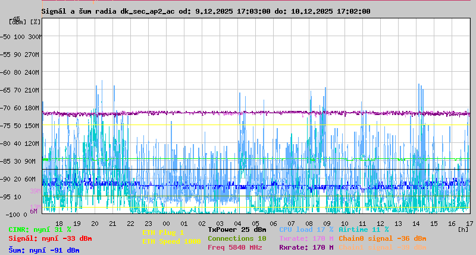Click the [h] unit label on time axis
Screen dimensions: 476x255
(463, 230)
